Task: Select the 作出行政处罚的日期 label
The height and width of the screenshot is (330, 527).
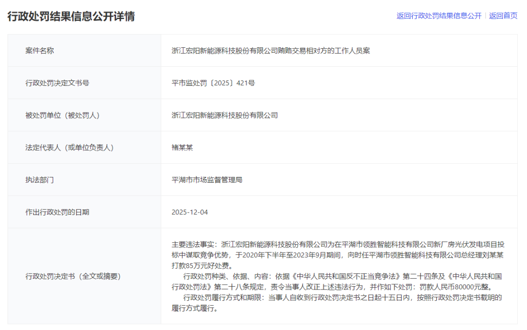Action: 57,212
